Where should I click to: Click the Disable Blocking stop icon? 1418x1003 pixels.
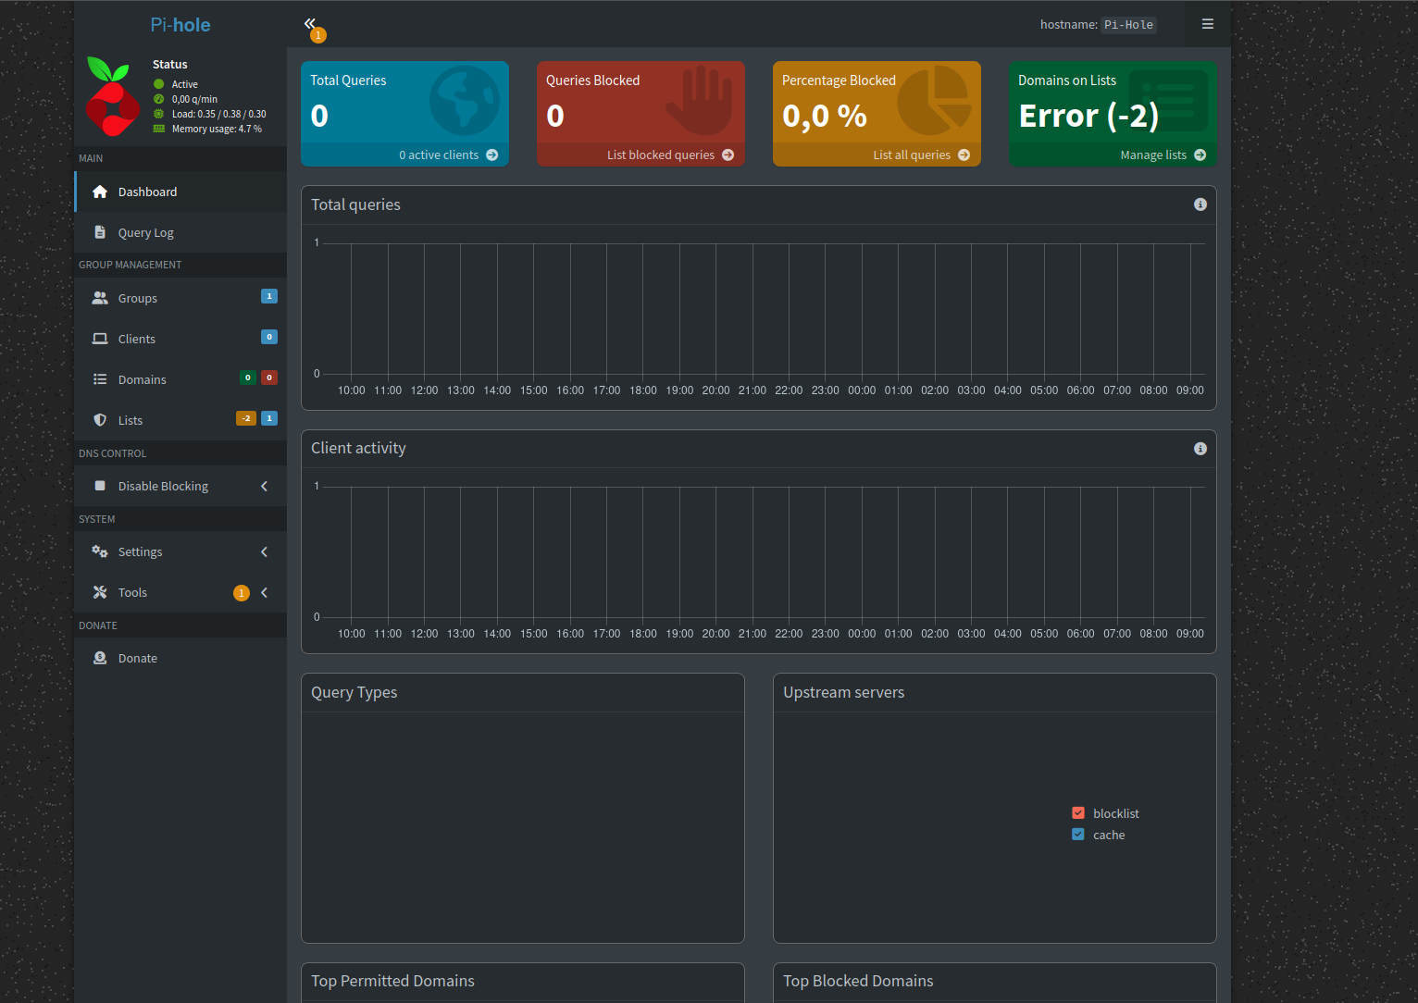(100, 486)
